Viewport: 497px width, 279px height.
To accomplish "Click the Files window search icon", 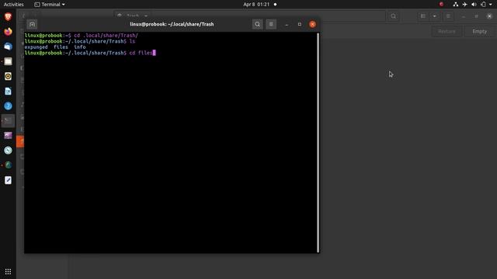I will click(394, 16).
